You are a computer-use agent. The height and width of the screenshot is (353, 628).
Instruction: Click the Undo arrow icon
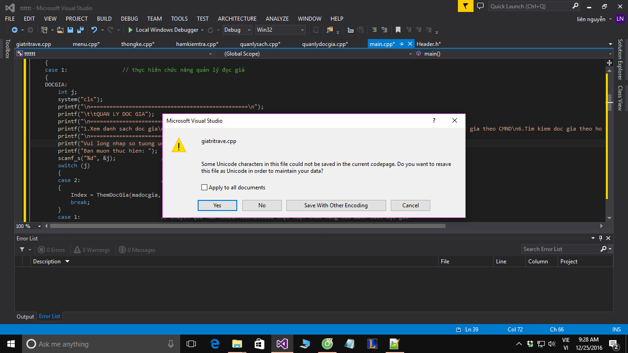pyautogui.click(x=94, y=30)
